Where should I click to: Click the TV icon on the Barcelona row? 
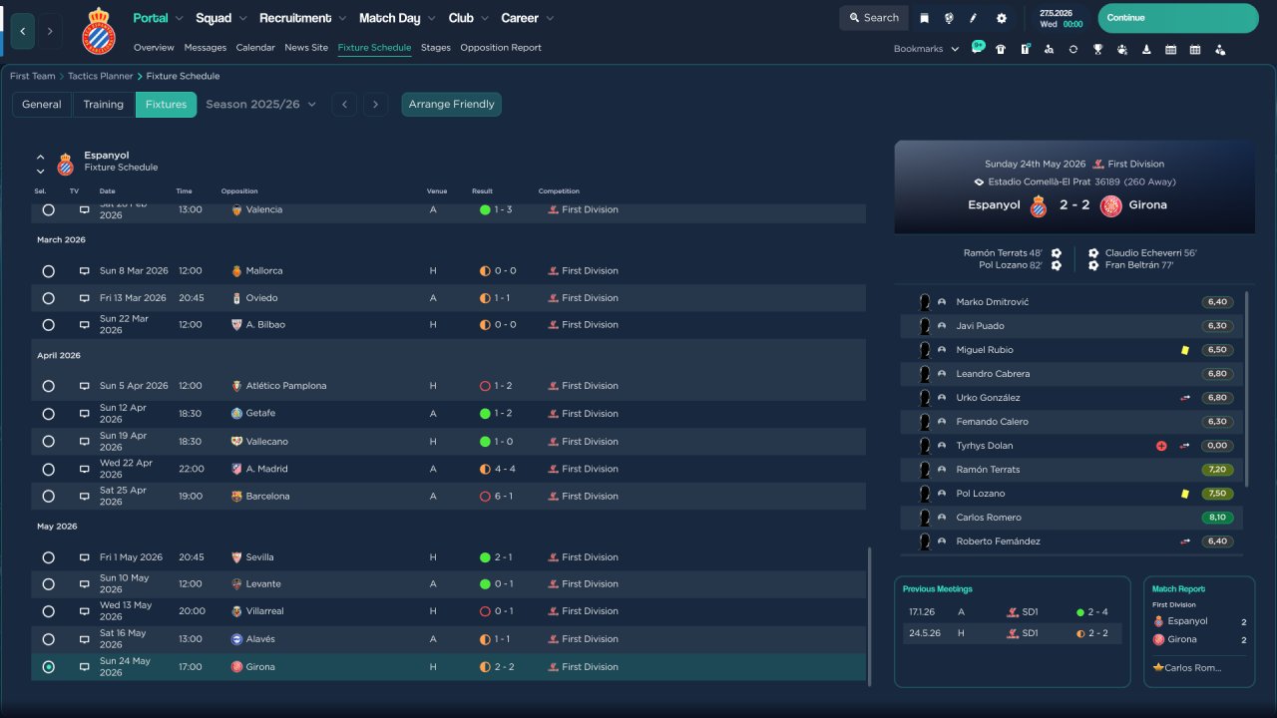tap(84, 497)
